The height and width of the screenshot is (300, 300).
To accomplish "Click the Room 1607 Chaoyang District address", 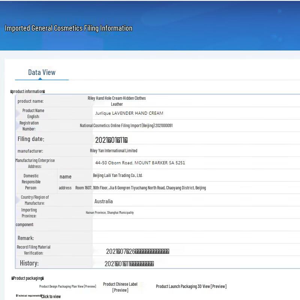I will 140,188.
